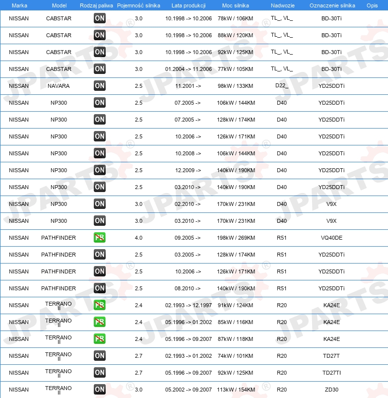Click the Marka column header
388x398 pixels.
[19, 5]
